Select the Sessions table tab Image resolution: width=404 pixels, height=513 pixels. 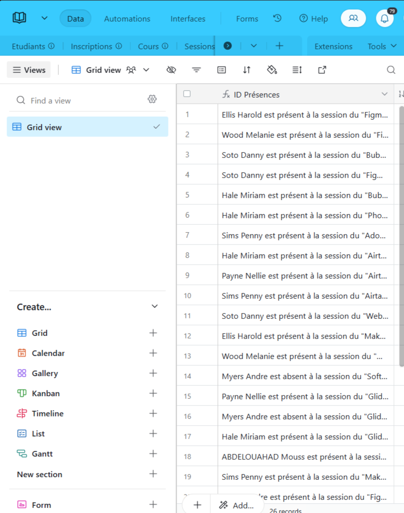pos(199,46)
